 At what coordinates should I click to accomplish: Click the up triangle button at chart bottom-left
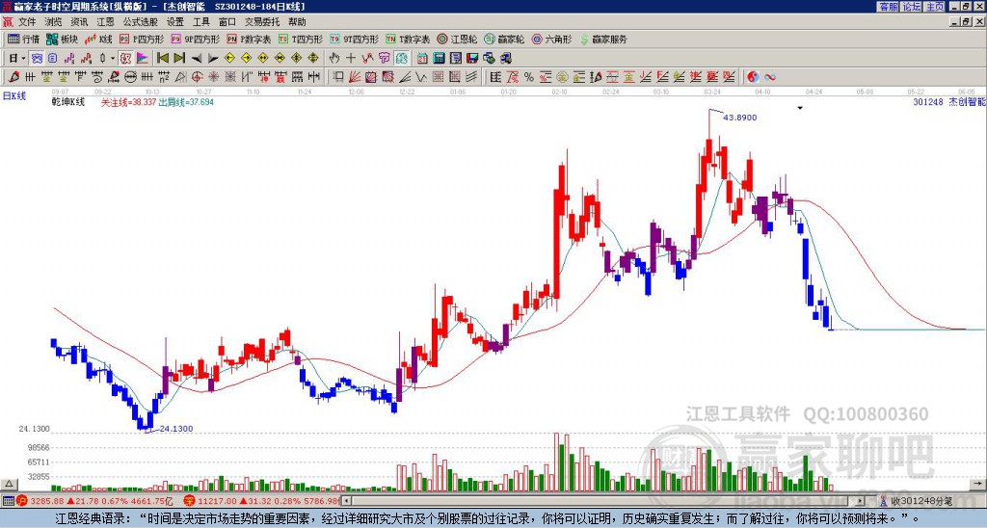click(9, 484)
